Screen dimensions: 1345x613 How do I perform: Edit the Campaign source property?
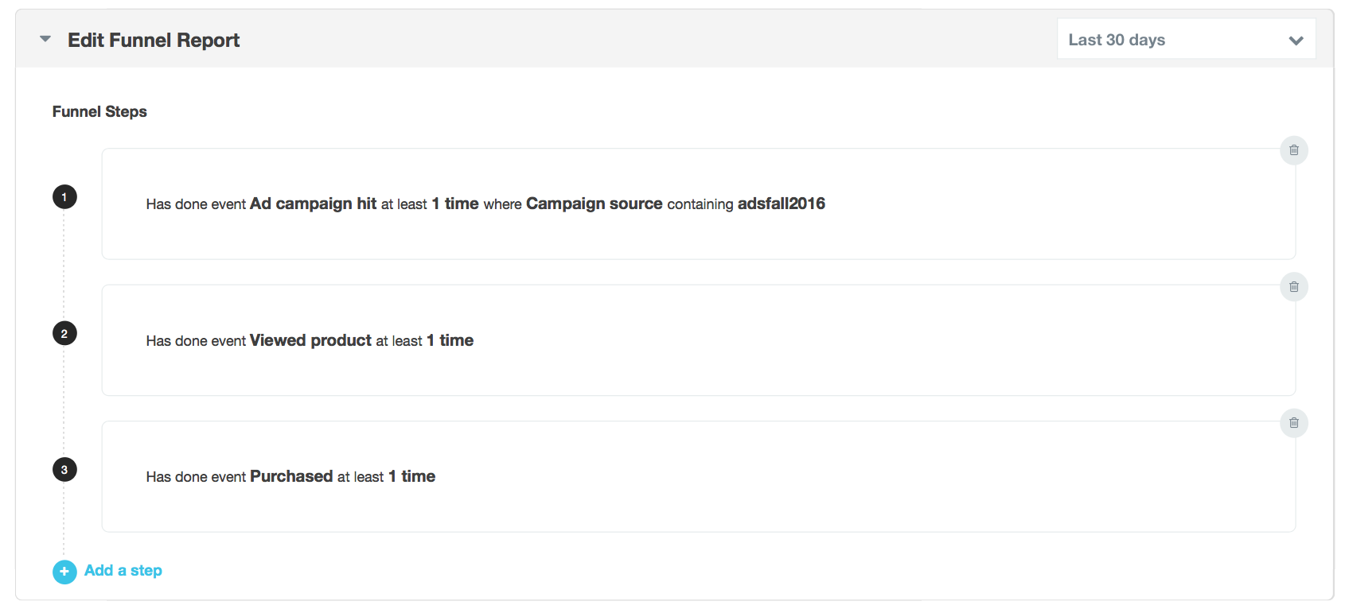click(x=594, y=204)
